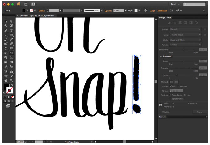Check the Ignore White option

(170, 99)
